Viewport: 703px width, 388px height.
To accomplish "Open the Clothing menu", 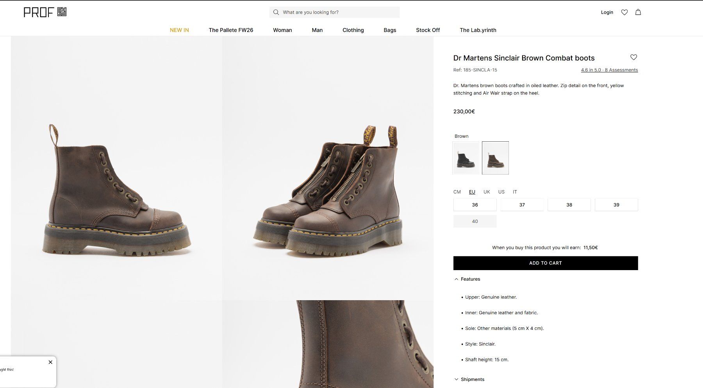I will point(353,30).
